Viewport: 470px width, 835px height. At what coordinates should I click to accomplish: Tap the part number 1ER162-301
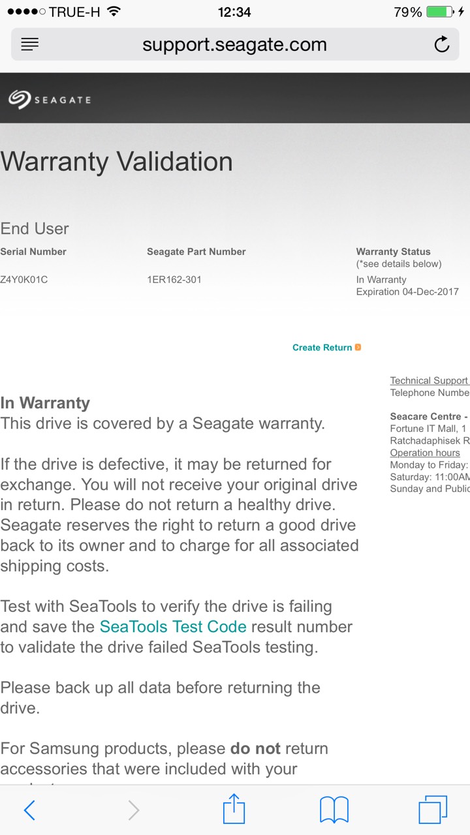pyautogui.click(x=174, y=280)
